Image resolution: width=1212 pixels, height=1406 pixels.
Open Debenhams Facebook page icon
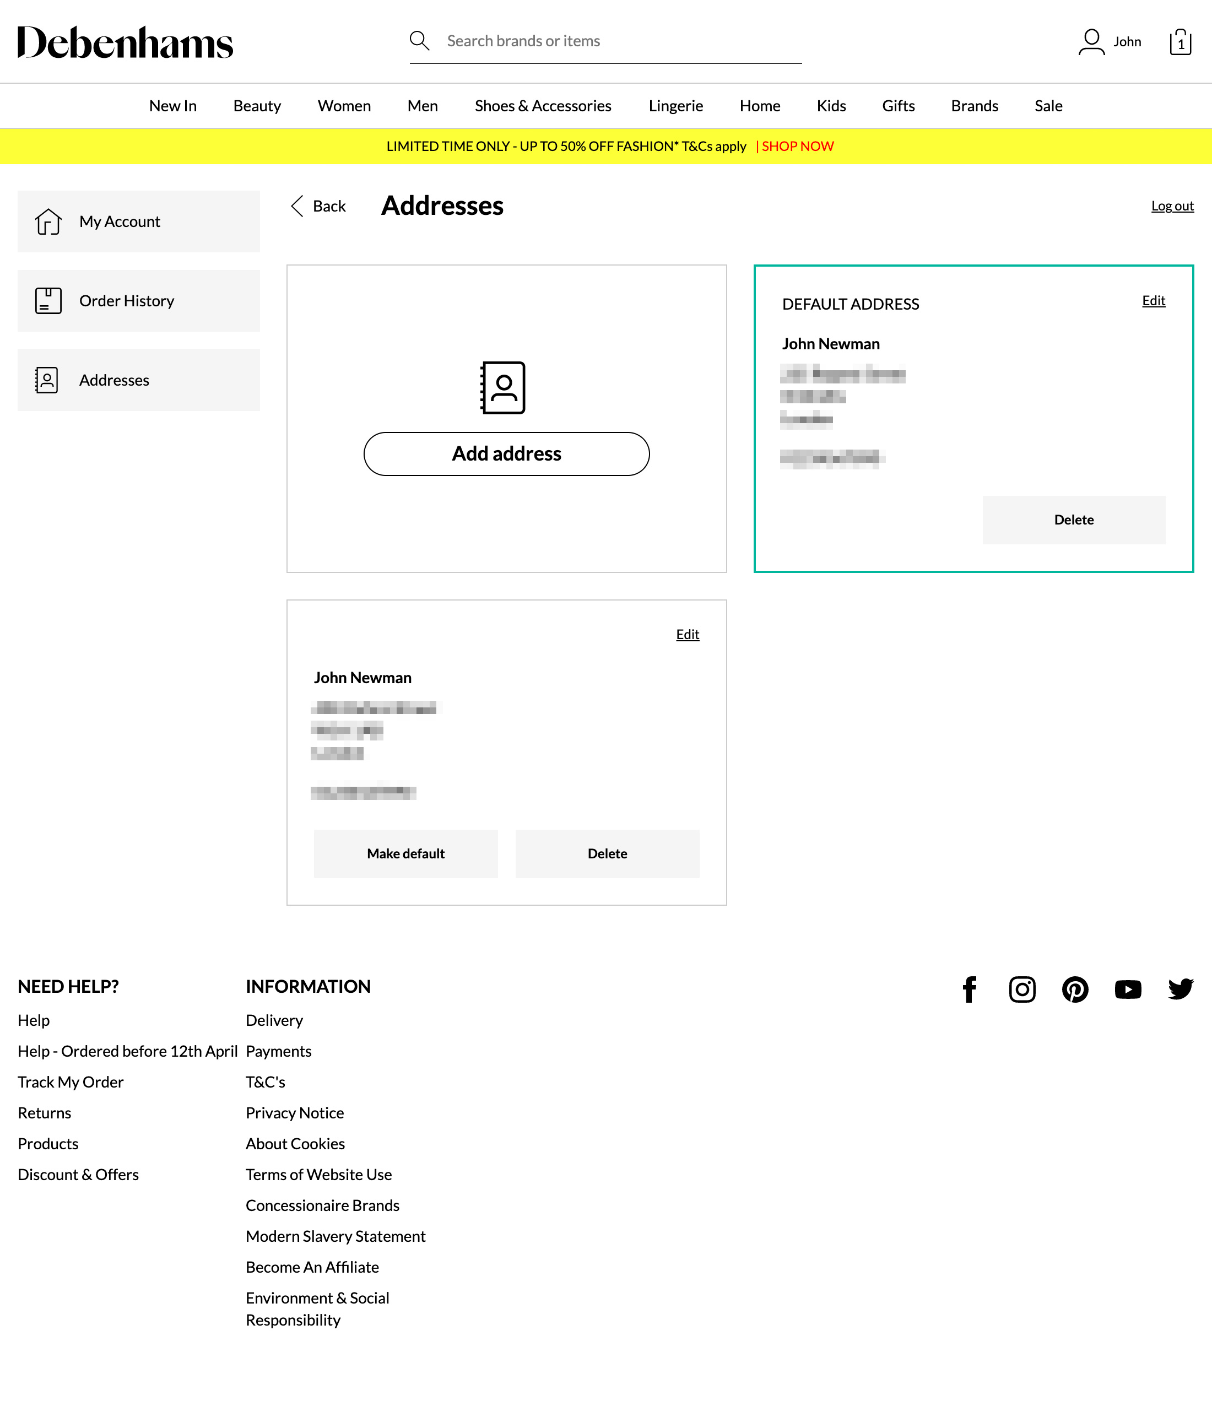pos(969,989)
